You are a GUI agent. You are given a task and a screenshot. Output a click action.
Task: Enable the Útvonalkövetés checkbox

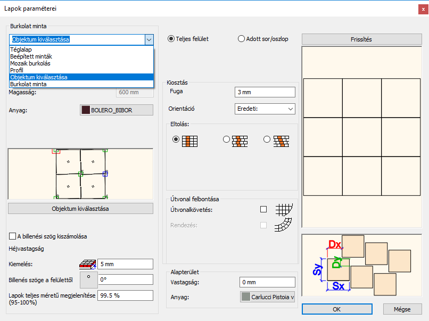[263, 209]
